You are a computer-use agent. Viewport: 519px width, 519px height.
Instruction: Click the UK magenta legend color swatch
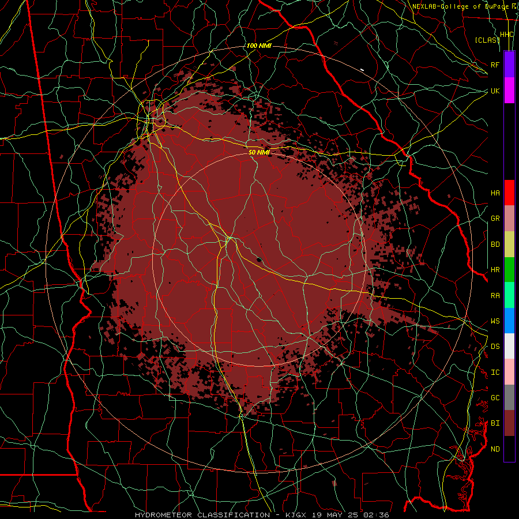(509, 91)
